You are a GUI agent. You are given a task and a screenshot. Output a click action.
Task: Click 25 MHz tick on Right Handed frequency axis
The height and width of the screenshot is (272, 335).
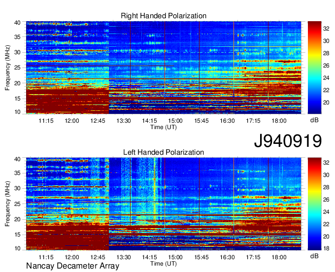pos(17,68)
